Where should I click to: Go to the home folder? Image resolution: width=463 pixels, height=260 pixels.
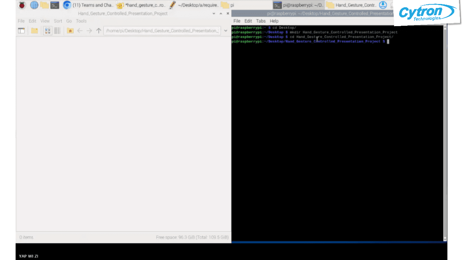pos(70,31)
